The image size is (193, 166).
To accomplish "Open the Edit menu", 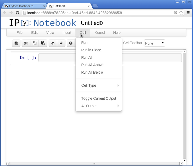I will click(34, 33).
